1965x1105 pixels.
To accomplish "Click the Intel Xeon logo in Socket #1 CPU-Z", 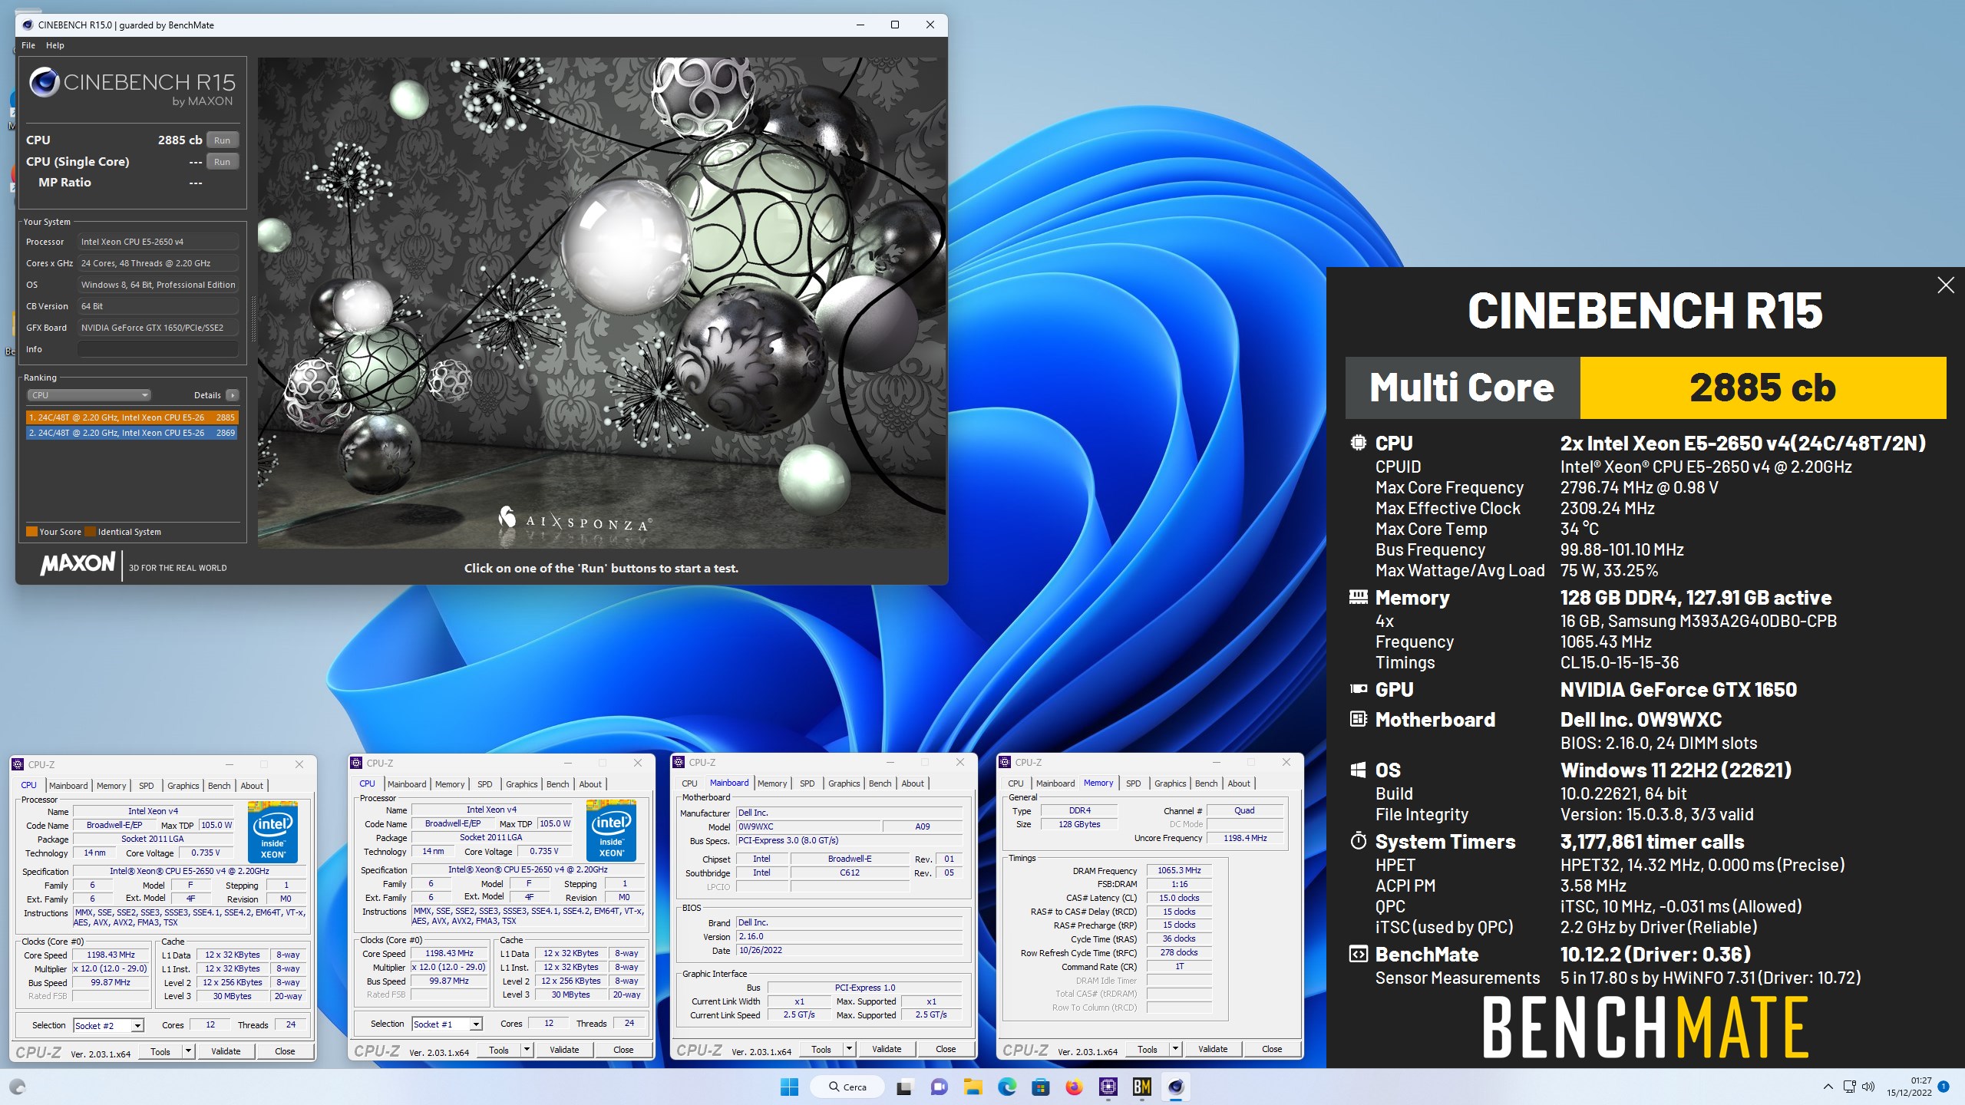I will [611, 830].
